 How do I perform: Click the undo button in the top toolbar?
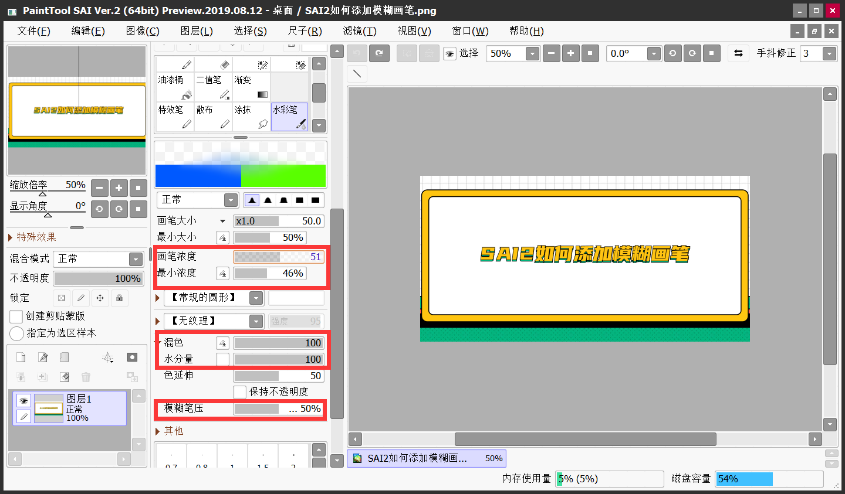tap(357, 53)
